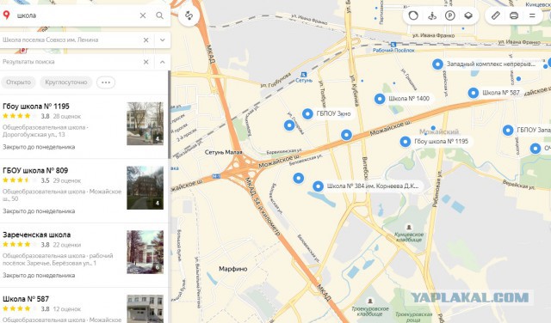Select map pin "Школа № 384 им. Корнеева"
This screenshot has width=551, height=323.
(318, 186)
